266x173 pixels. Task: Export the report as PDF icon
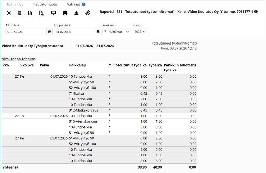(x=41, y=13)
